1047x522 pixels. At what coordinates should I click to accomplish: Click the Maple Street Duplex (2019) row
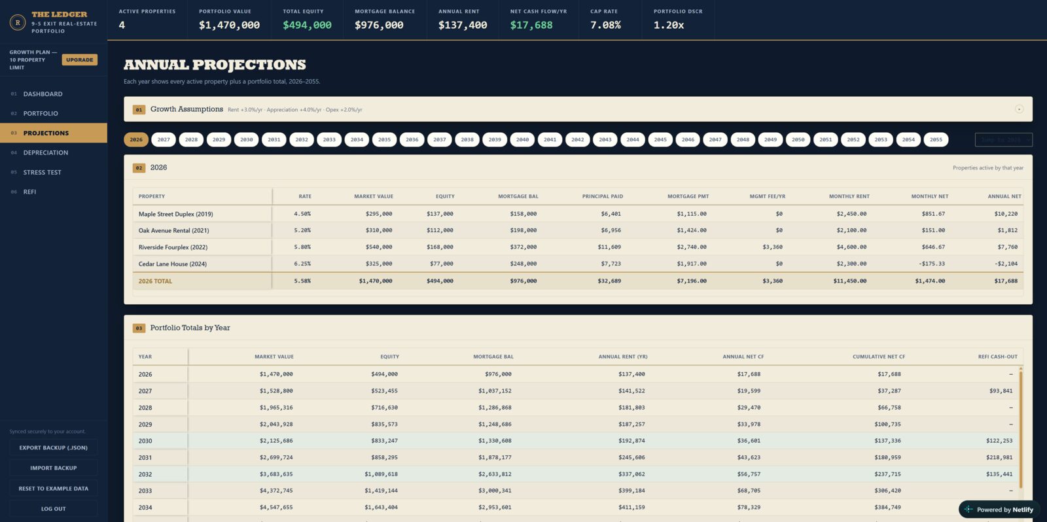coord(578,214)
